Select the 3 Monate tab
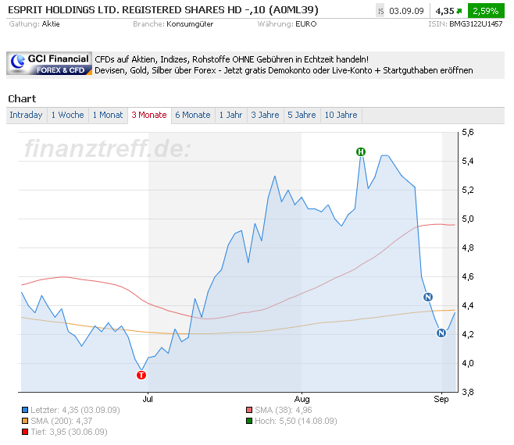This screenshot has height=445, width=514. click(149, 115)
